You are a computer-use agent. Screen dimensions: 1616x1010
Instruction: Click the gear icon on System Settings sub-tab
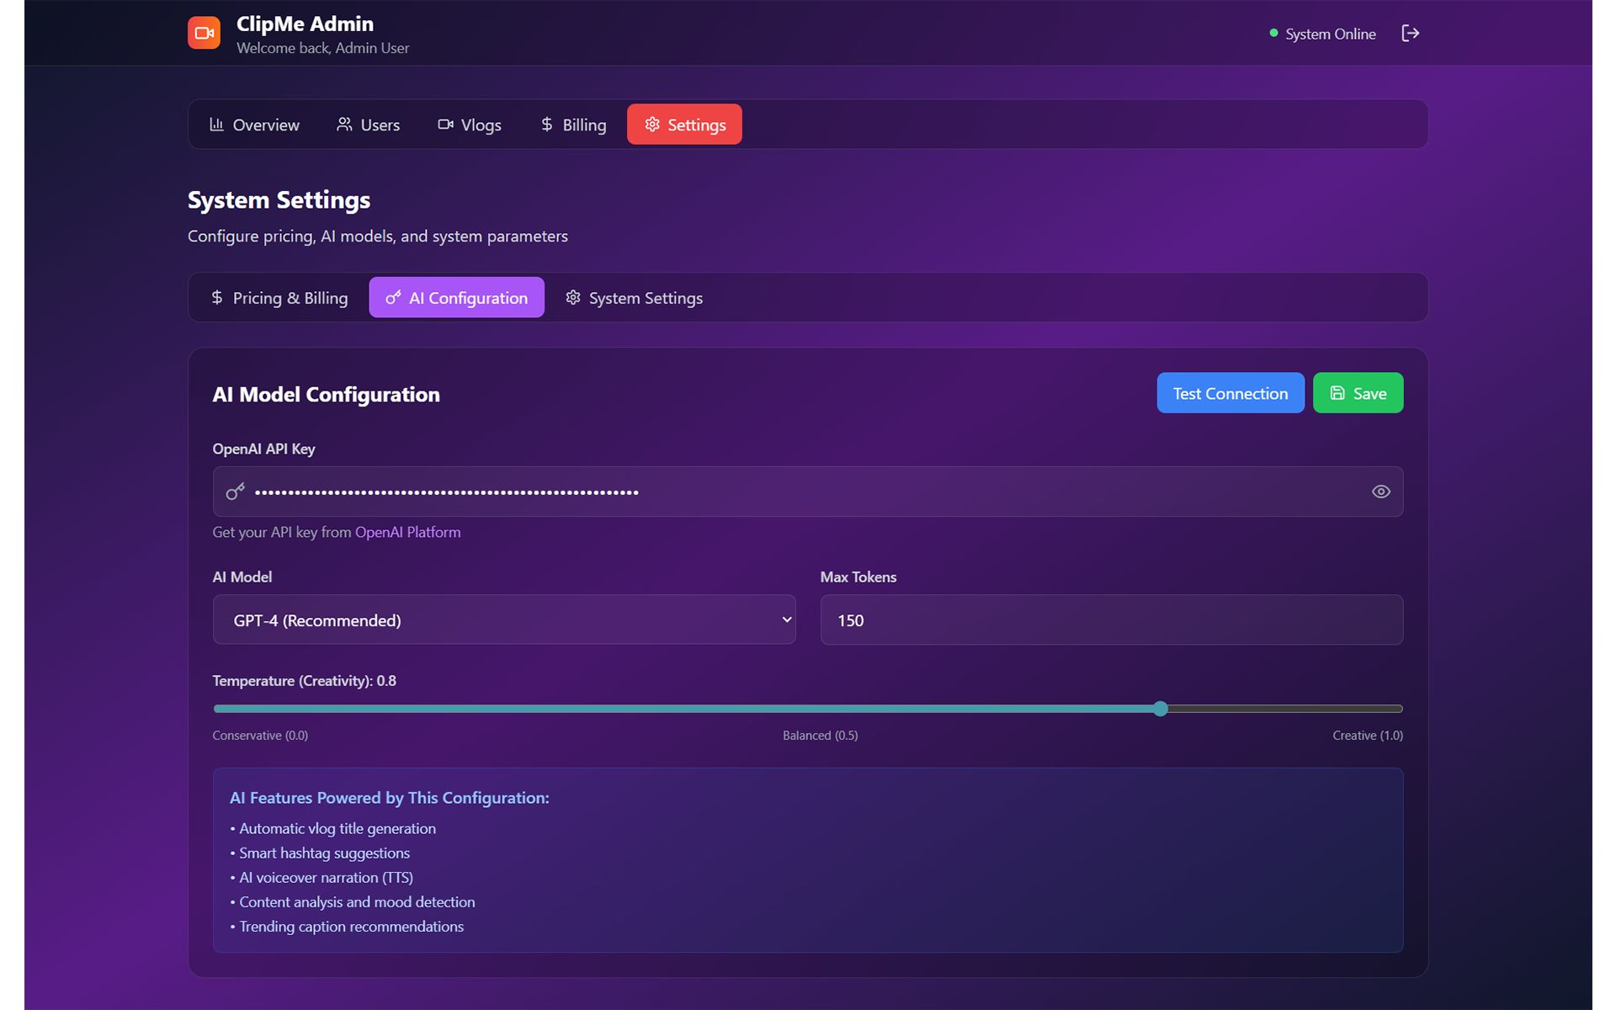coord(573,298)
